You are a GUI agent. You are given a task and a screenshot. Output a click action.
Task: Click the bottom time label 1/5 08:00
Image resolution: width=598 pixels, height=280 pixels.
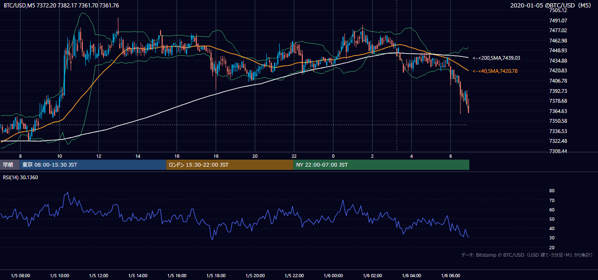20,276
